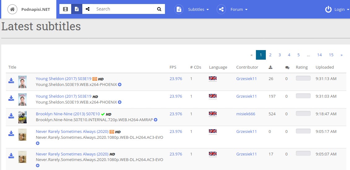This screenshot has width=350, height=170.
Task: Click the UK flag in the 9:31:13 AM row
Action: click(213, 79)
